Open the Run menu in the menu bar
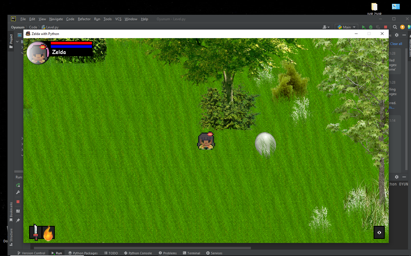The height and width of the screenshot is (256, 411). point(97,19)
